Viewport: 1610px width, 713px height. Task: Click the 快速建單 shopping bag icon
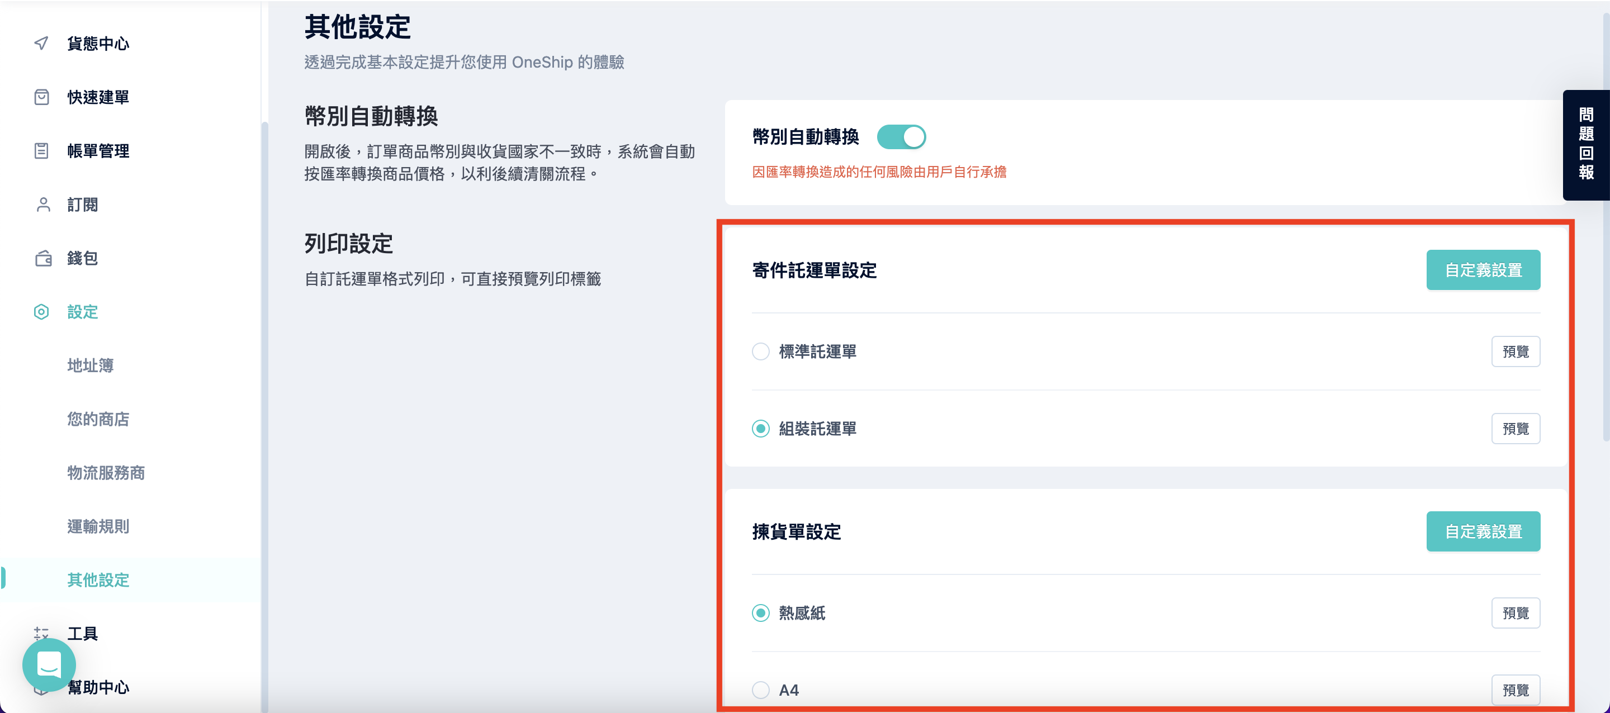41,97
